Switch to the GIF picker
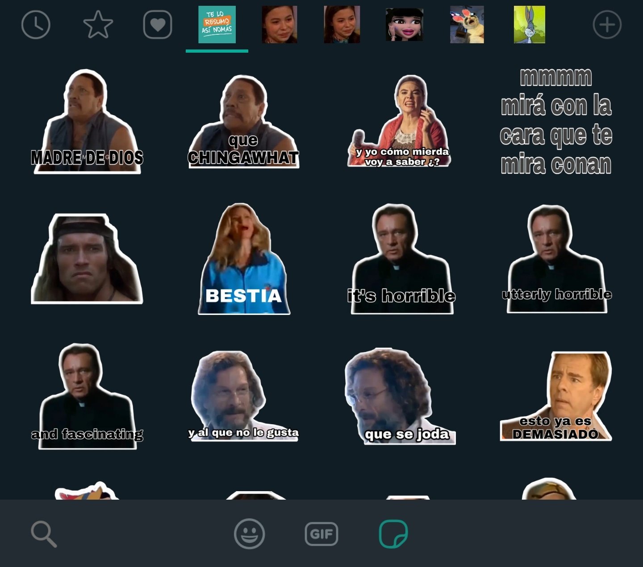 point(321,534)
